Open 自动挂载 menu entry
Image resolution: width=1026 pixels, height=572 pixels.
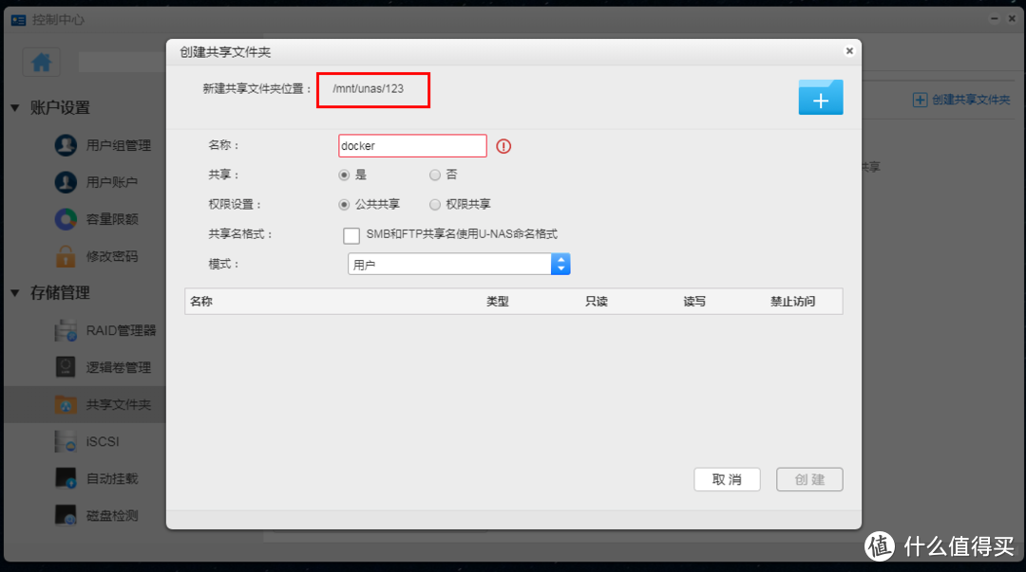[x=112, y=478]
